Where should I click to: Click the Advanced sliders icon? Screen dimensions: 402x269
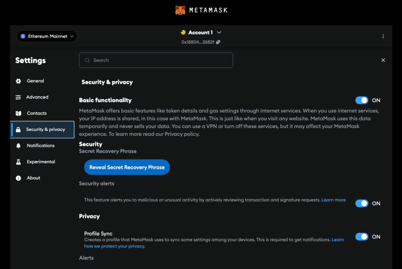18,97
